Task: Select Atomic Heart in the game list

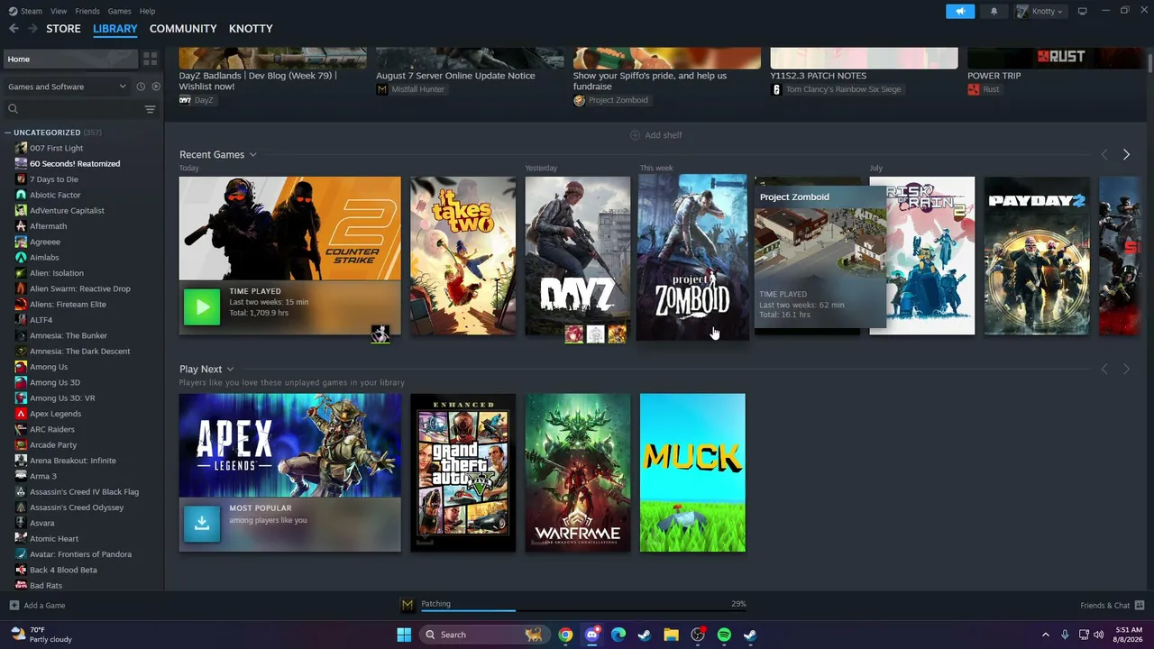Action: click(x=54, y=539)
